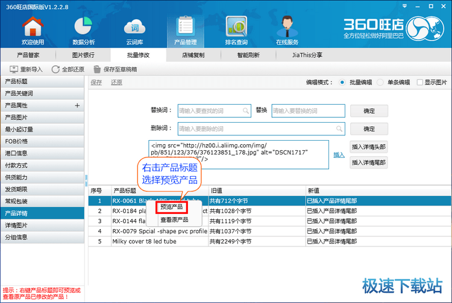This screenshot has height=303, width=452.
Task: Select 详情图片 in left sidebar
Action: click(x=42, y=225)
